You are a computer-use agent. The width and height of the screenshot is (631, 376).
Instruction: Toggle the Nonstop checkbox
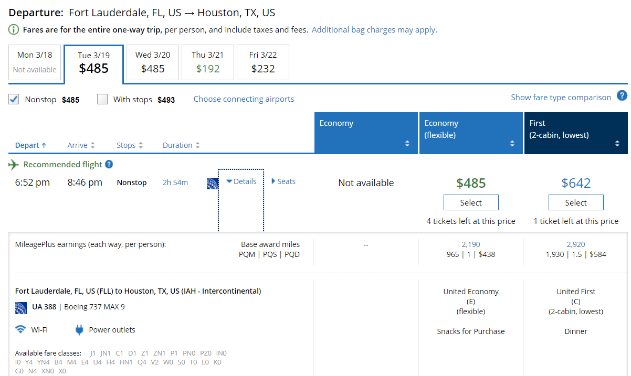tap(14, 99)
